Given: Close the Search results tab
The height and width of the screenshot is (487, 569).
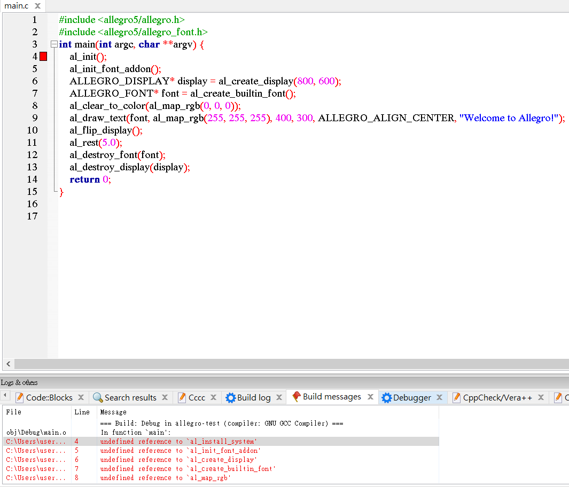Looking at the screenshot, I should point(165,397).
